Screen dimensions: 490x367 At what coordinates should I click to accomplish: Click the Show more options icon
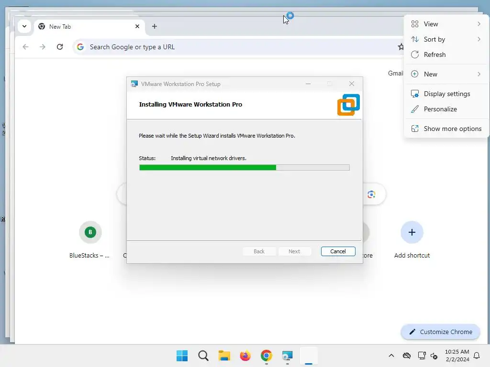click(415, 129)
